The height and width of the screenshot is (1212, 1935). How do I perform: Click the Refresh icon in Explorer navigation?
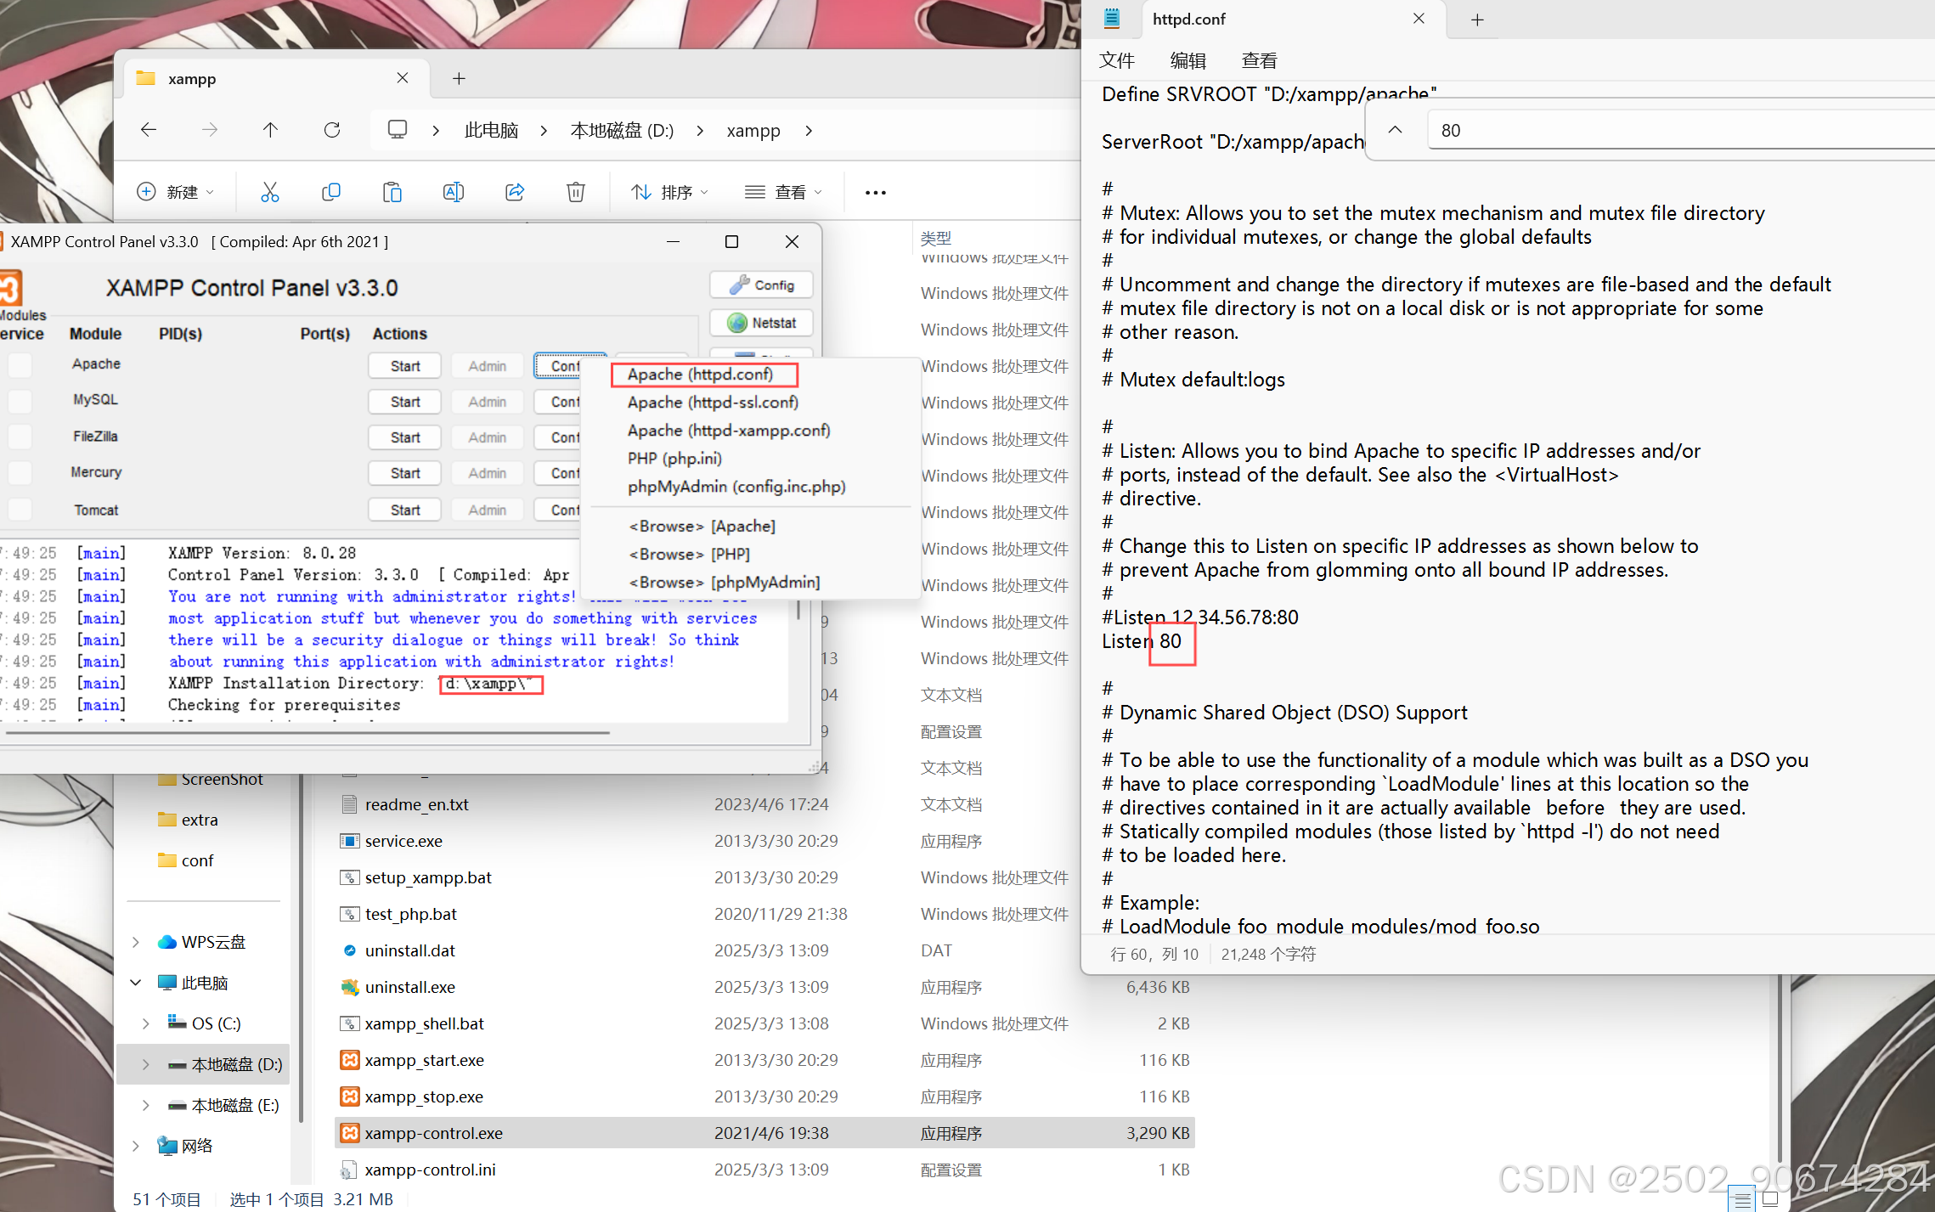[332, 130]
